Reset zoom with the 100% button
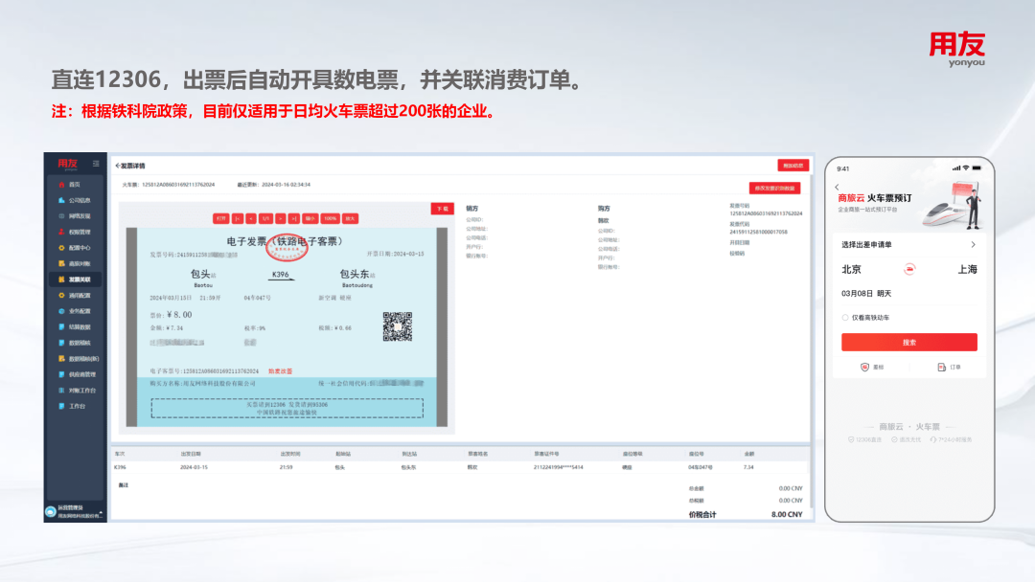 click(x=330, y=218)
